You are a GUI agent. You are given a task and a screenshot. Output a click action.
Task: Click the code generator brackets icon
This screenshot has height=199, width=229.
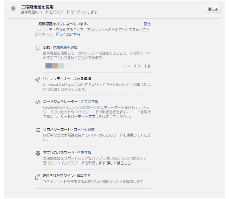(38, 102)
